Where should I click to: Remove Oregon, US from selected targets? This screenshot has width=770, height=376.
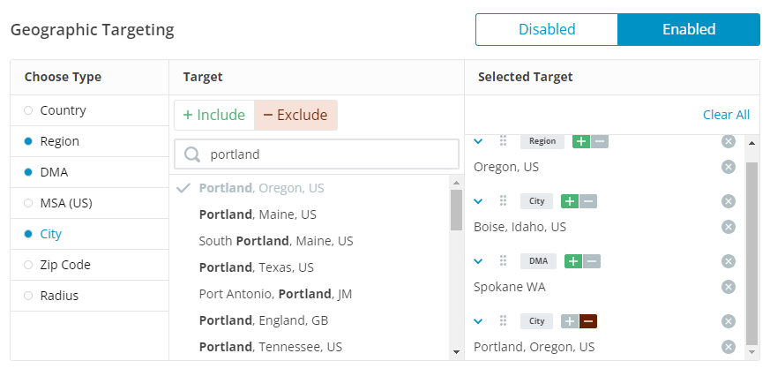pyautogui.click(x=729, y=167)
